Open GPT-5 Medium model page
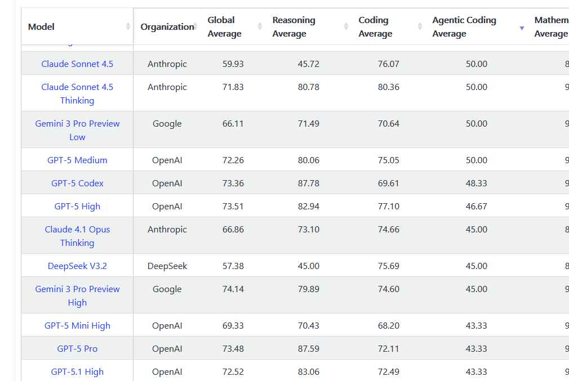569x381 pixels. [x=77, y=160]
